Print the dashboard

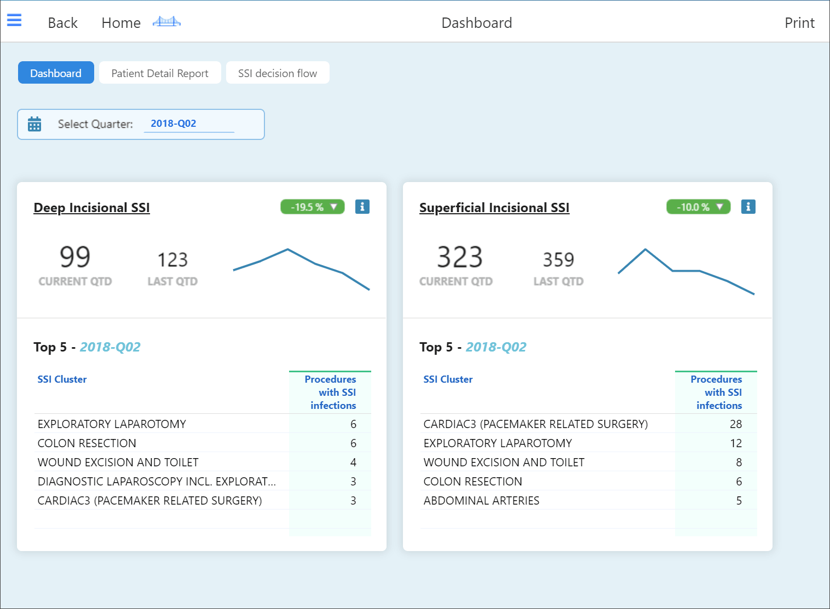(x=799, y=23)
